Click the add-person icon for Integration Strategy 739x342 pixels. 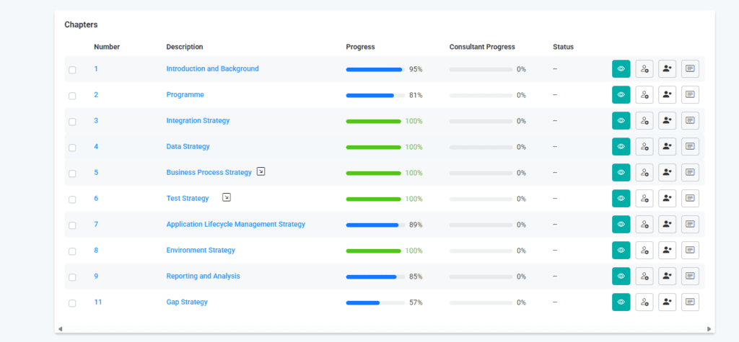click(x=667, y=121)
